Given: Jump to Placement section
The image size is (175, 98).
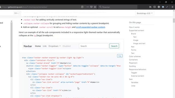Looking at the screenshot, I should tap(133, 63).
